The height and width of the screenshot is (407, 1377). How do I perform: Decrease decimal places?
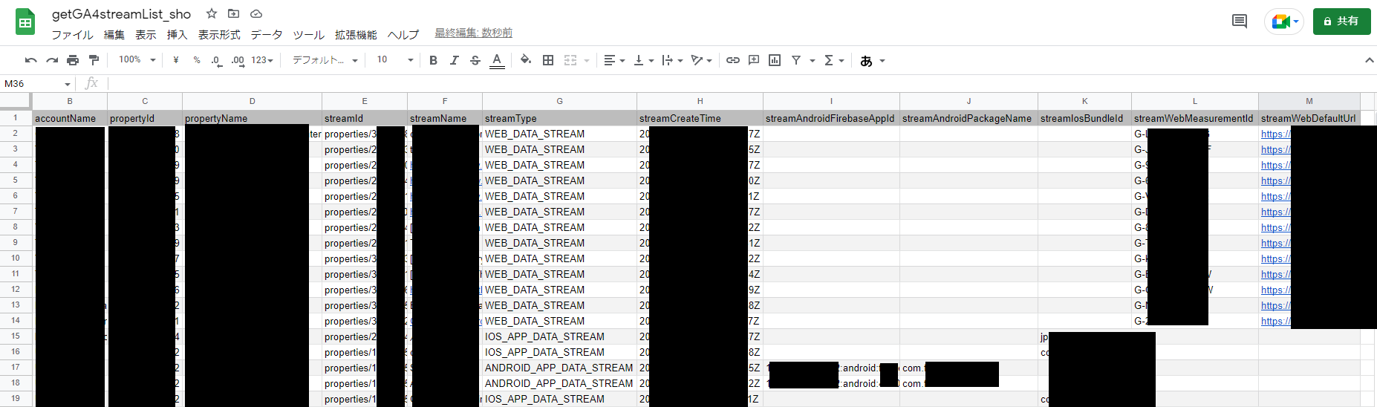click(216, 60)
